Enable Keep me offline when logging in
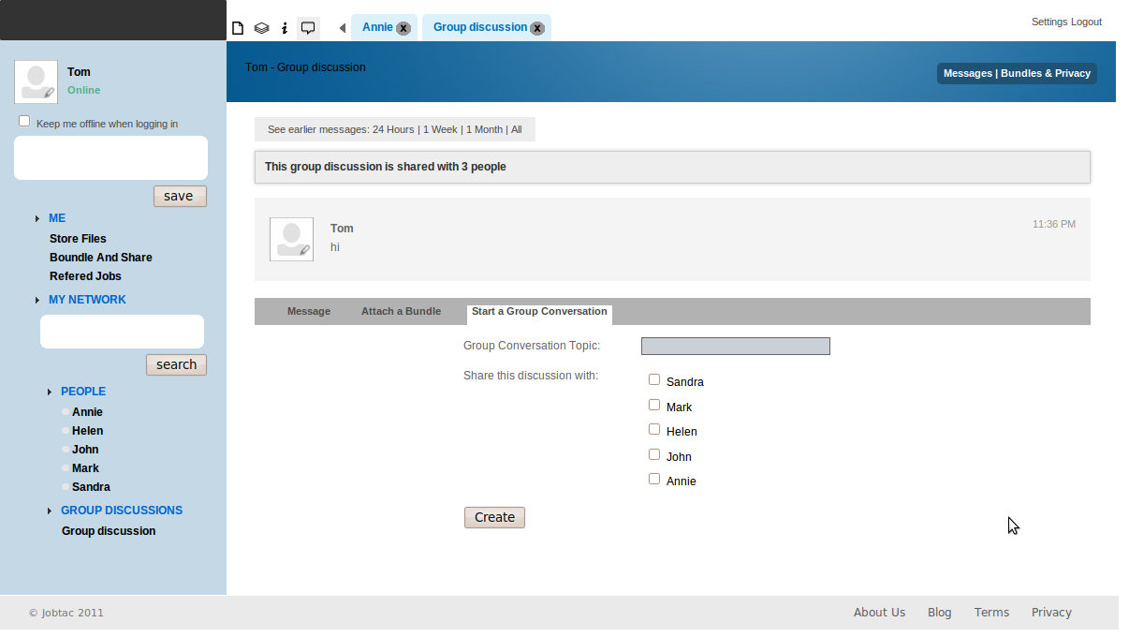Screen dimensions: 1129x637 24,122
